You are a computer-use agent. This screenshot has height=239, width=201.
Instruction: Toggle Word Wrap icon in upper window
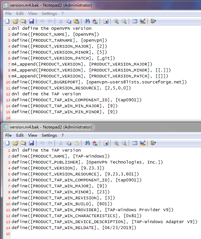(x=106, y=21)
